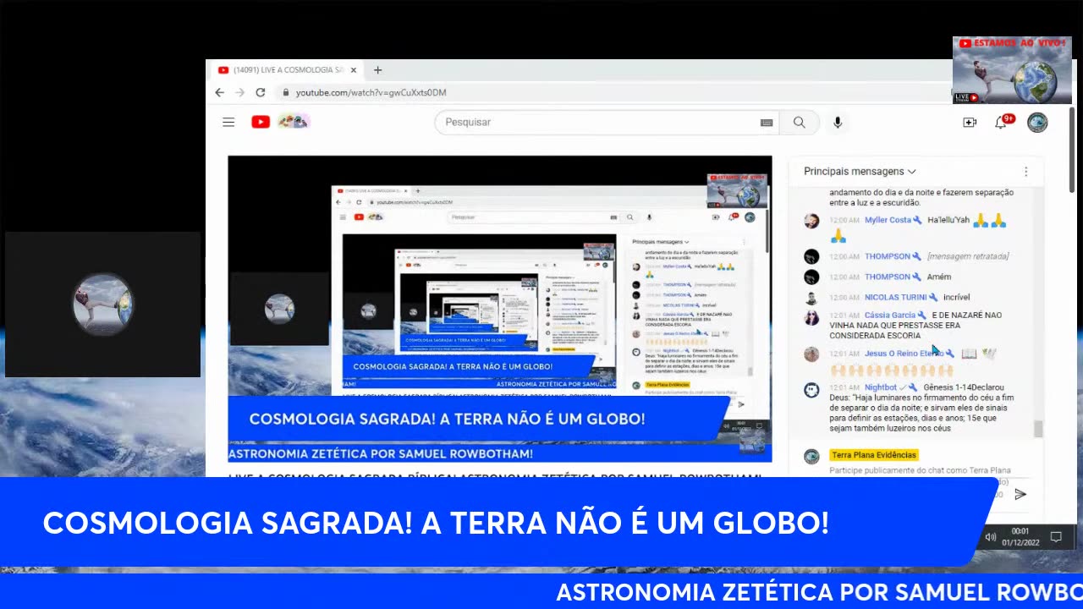Click the browser forward arrow
1083x609 pixels.
pyautogui.click(x=240, y=92)
